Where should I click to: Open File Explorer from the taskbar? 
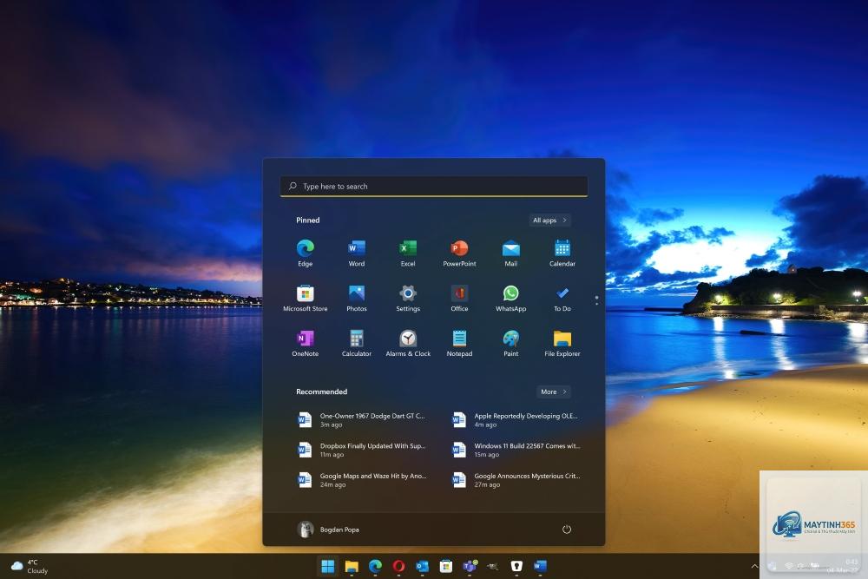click(x=352, y=566)
